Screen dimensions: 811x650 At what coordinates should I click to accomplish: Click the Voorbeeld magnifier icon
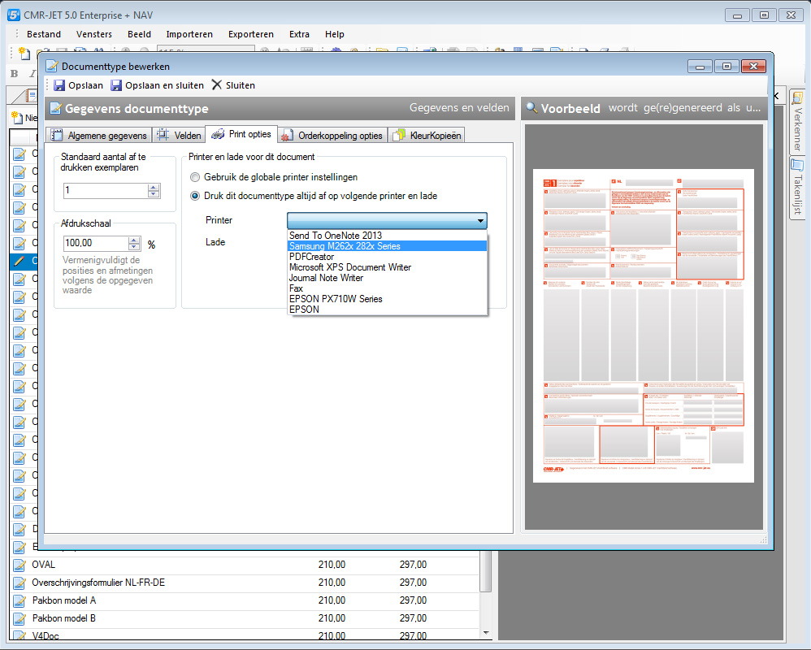531,108
